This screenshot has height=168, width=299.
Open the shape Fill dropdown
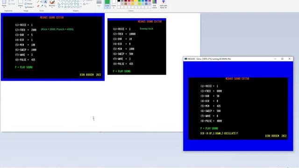(86, 4)
